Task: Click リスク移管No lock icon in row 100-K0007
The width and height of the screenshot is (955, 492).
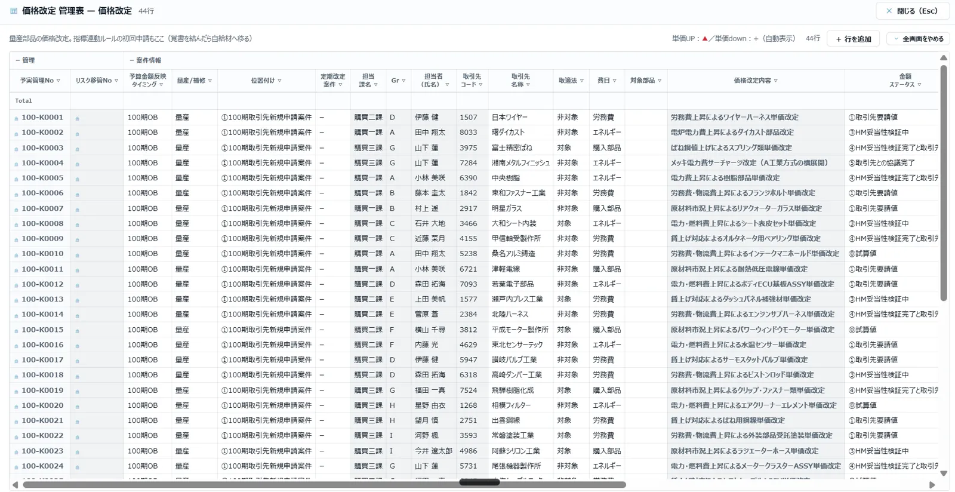Action: (77, 210)
